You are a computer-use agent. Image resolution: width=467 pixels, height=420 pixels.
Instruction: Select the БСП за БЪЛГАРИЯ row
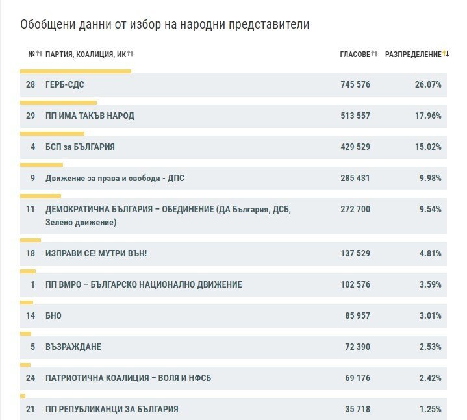click(x=234, y=147)
